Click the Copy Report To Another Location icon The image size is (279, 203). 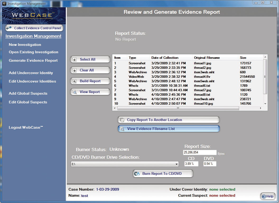[x=122, y=120]
